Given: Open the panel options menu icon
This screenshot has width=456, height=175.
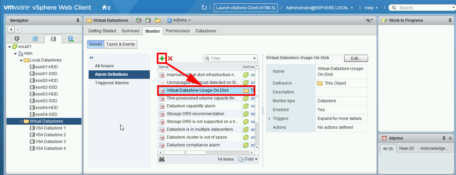Looking at the screenshot, I should pyautogui.click(x=369, y=20).
